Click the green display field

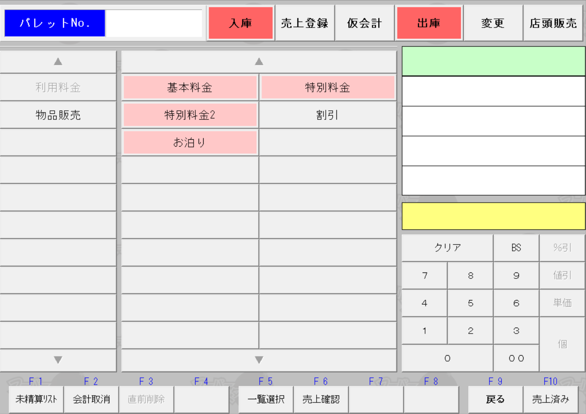(x=494, y=61)
